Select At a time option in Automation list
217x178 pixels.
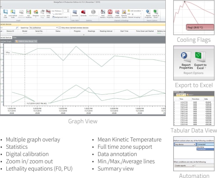205,147
